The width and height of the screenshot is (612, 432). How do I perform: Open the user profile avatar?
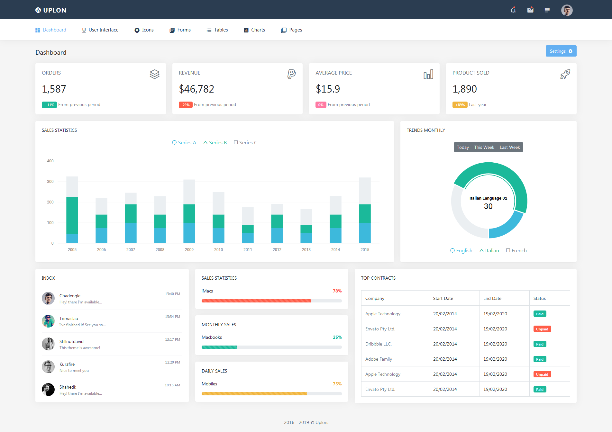tap(567, 10)
